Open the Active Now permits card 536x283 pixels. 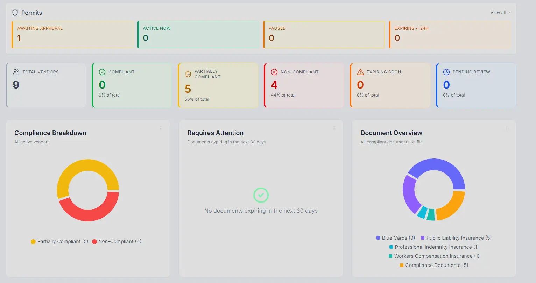(x=198, y=35)
